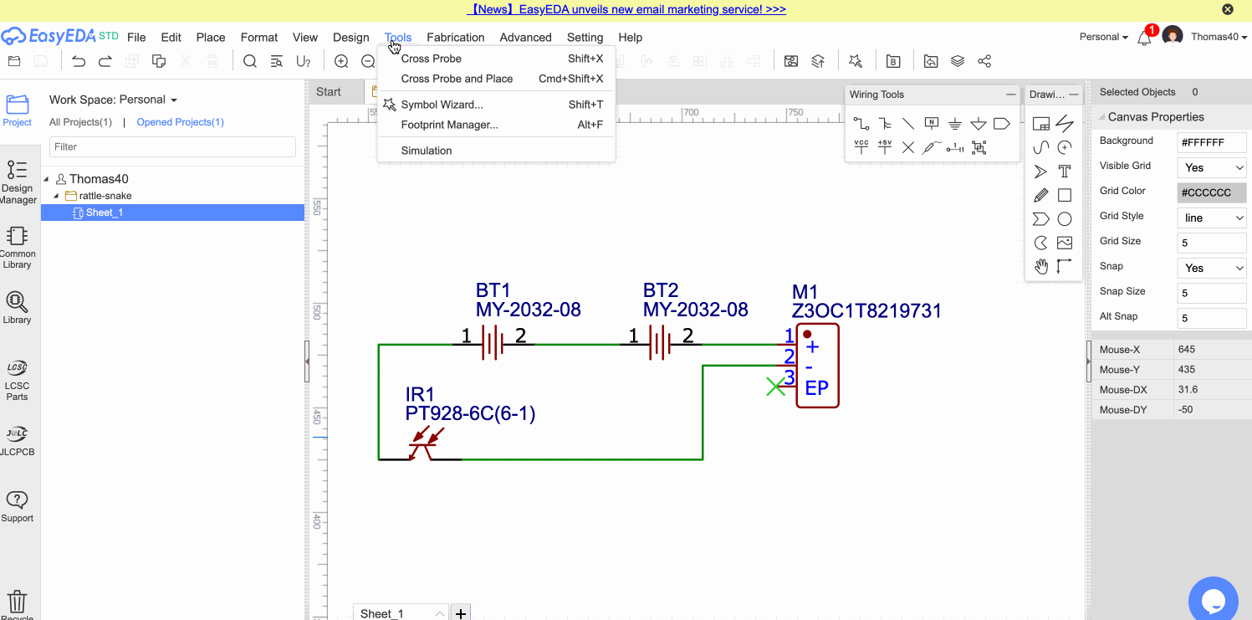This screenshot has width=1252, height=620.
Task: Open the support chat bubble
Action: [1213, 600]
